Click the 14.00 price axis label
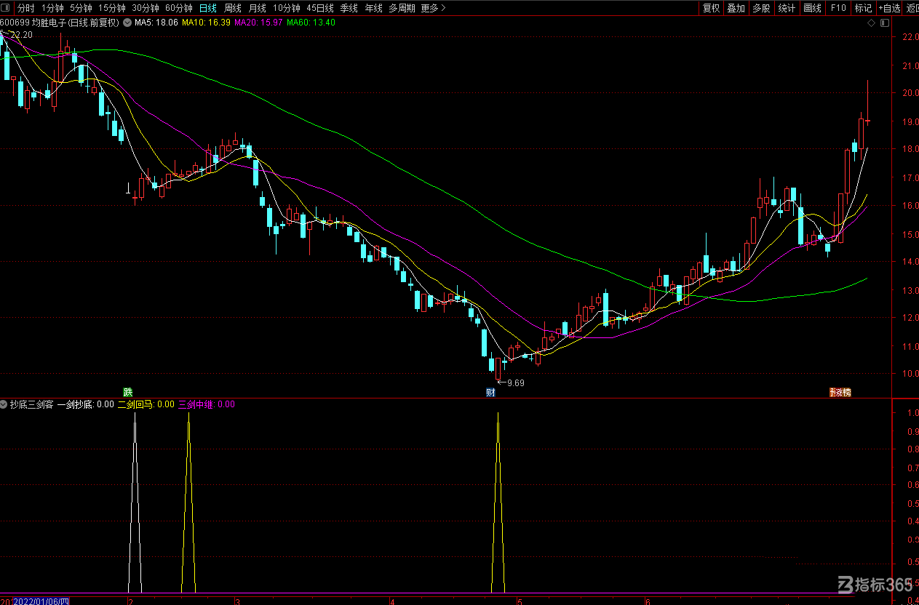Image resolution: width=919 pixels, height=605 pixels. [910, 262]
